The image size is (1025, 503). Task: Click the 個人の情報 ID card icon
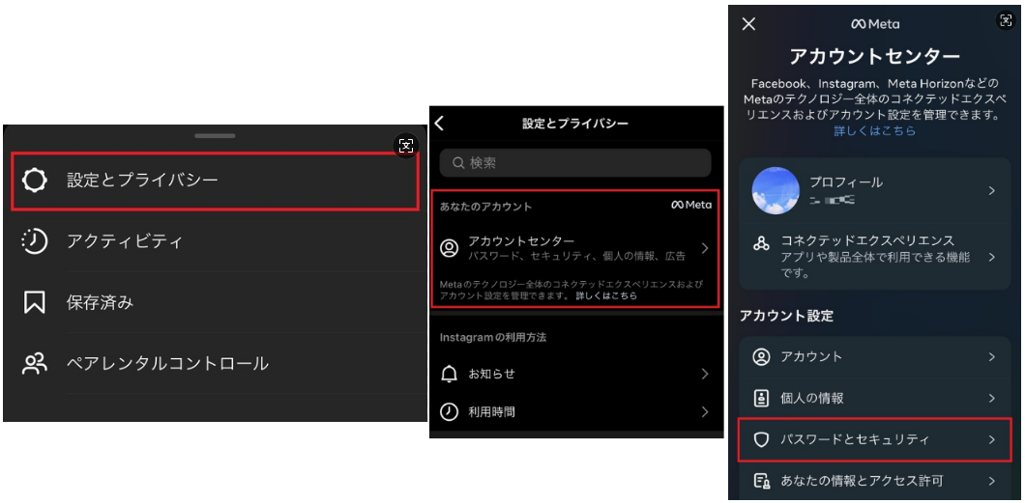click(761, 399)
